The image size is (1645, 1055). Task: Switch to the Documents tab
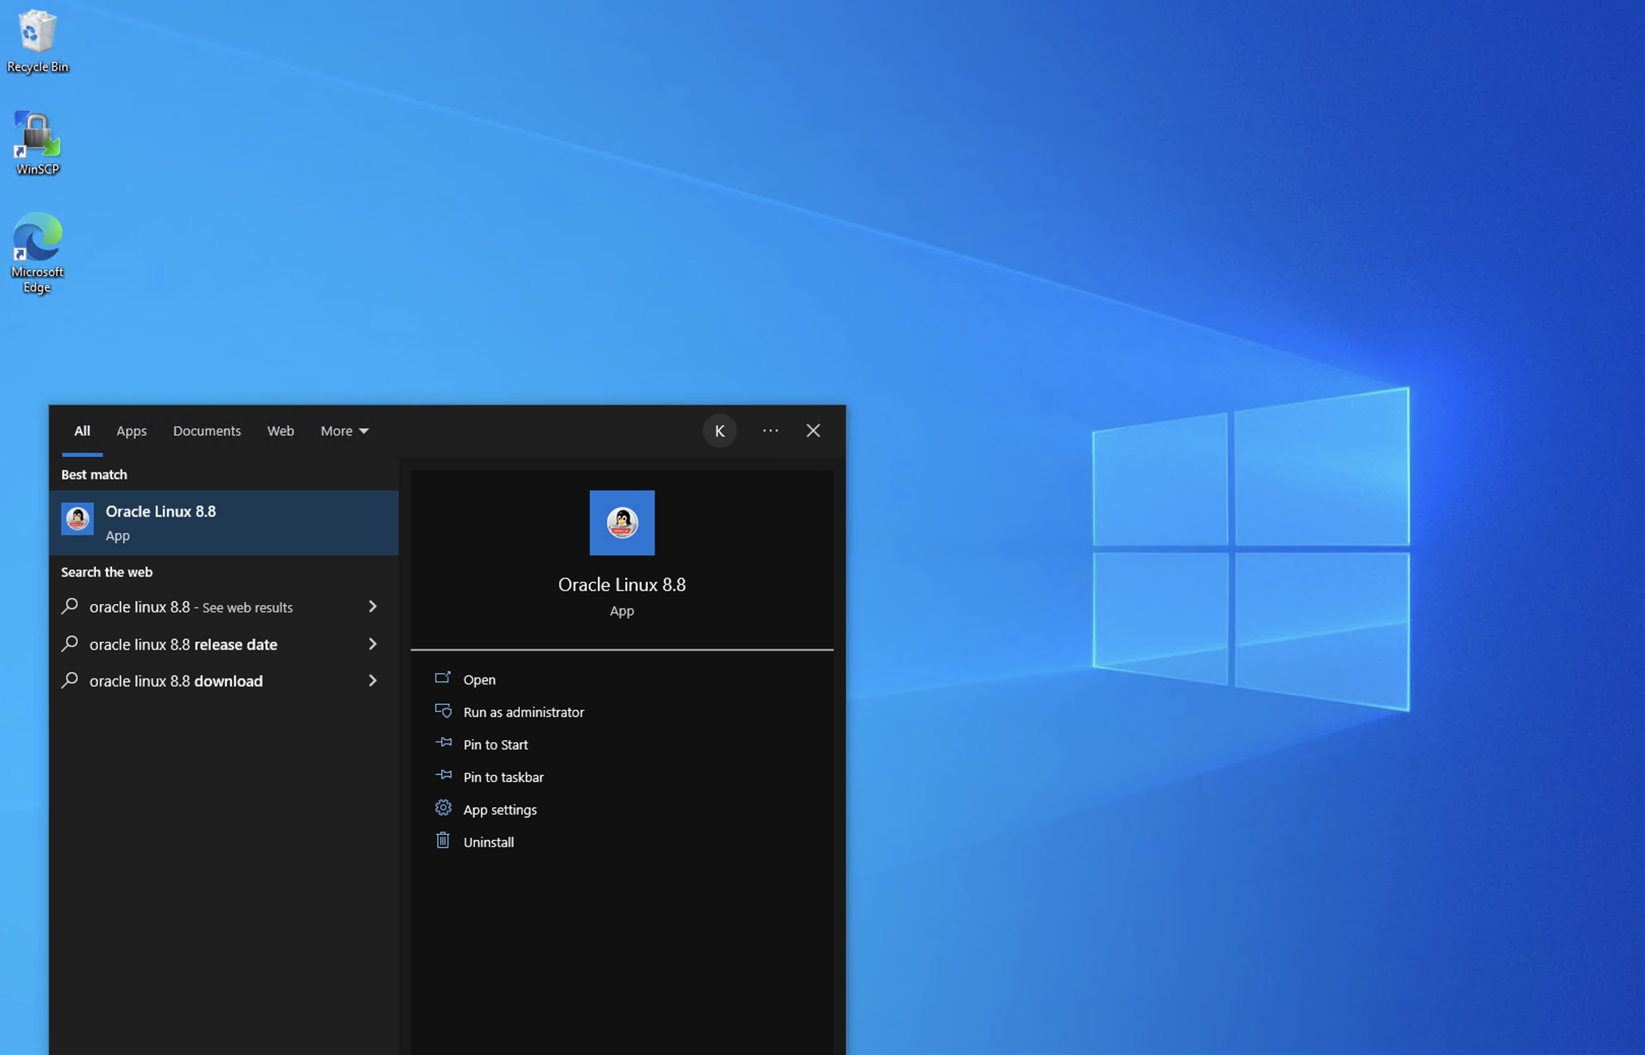pos(207,431)
